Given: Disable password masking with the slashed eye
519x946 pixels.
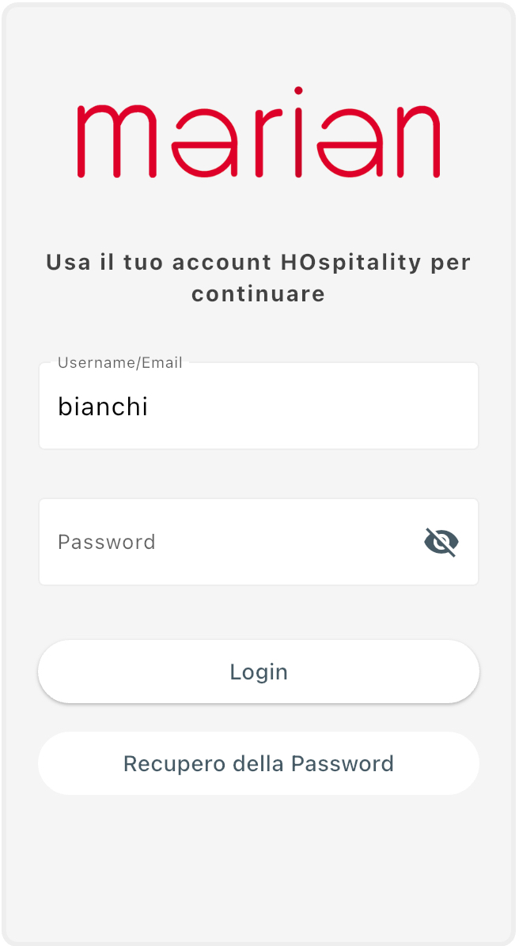Looking at the screenshot, I should point(441,543).
